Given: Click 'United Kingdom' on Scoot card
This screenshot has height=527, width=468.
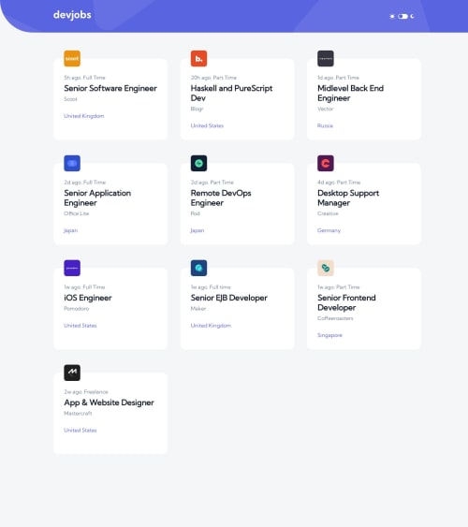Looking at the screenshot, I should click(84, 116).
